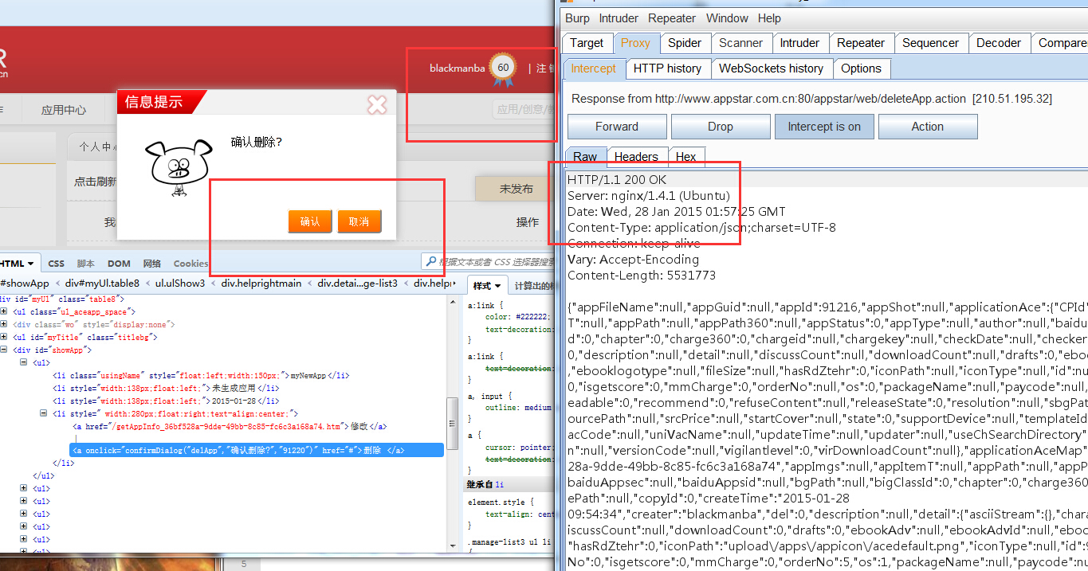Open the WebSockets history sub-tab
This screenshot has width=1088, height=571.
pyautogui.click(x=771, y=68)
